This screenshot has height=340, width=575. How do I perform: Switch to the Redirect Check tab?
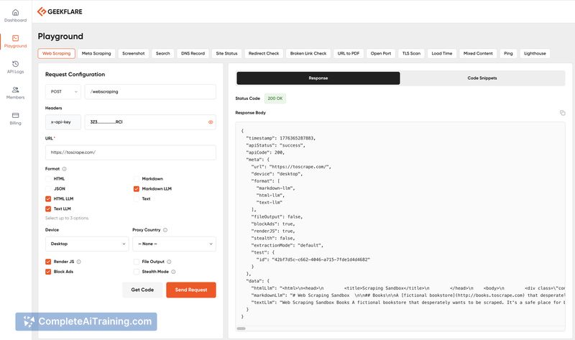264,53
